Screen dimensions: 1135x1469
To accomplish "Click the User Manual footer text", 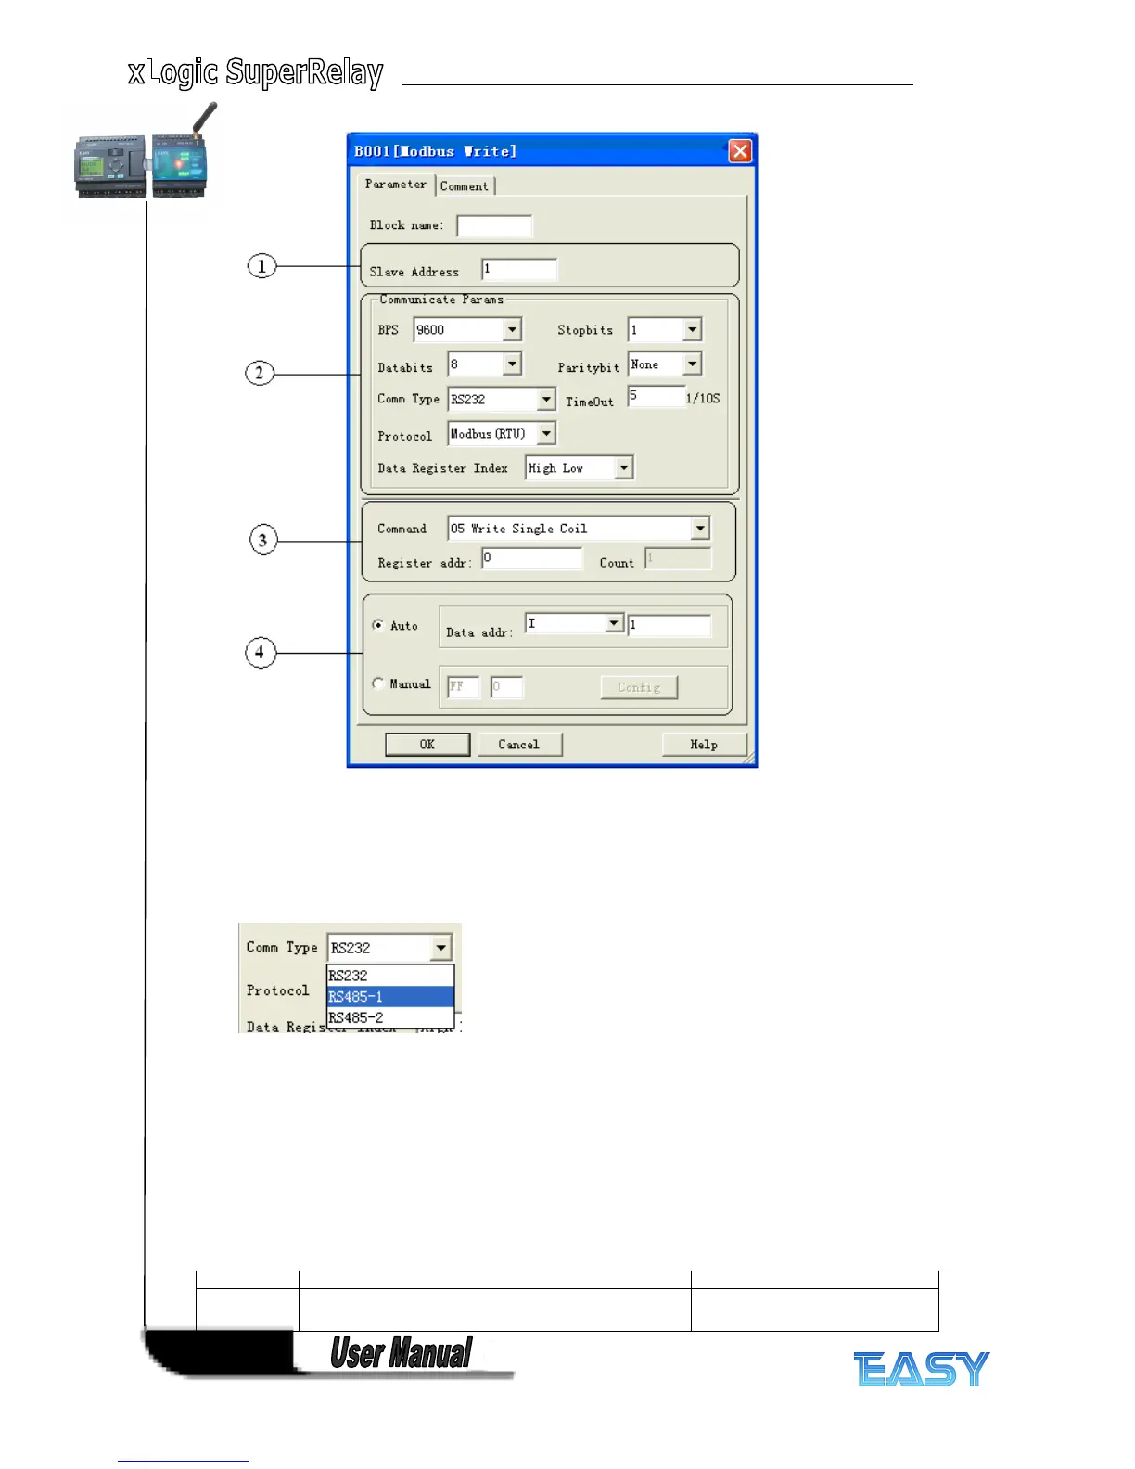I will coord(402,1353).
